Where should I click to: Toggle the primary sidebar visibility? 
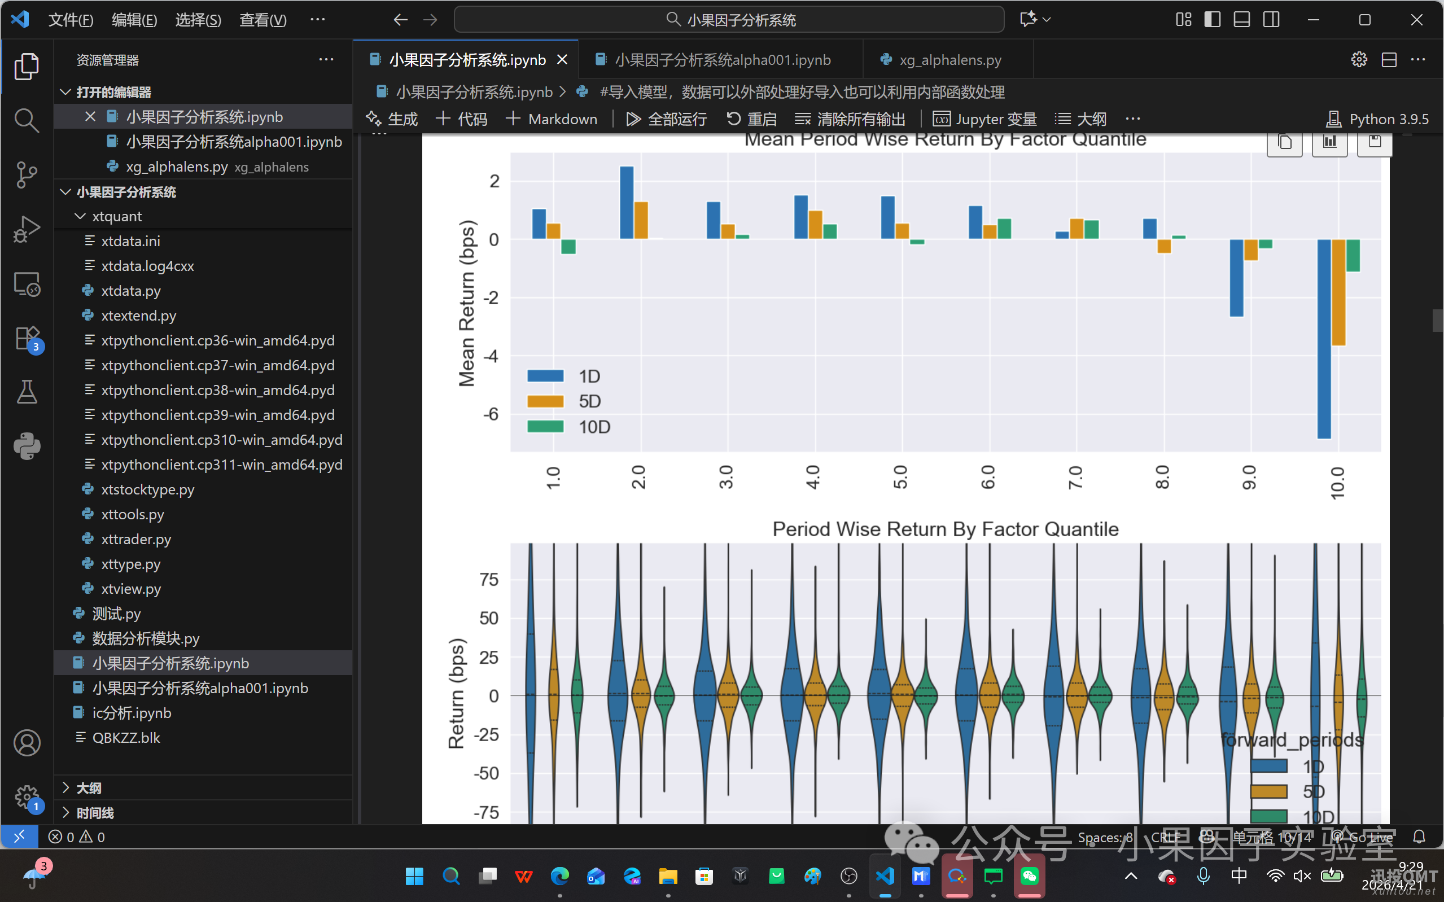[1213, 20]
